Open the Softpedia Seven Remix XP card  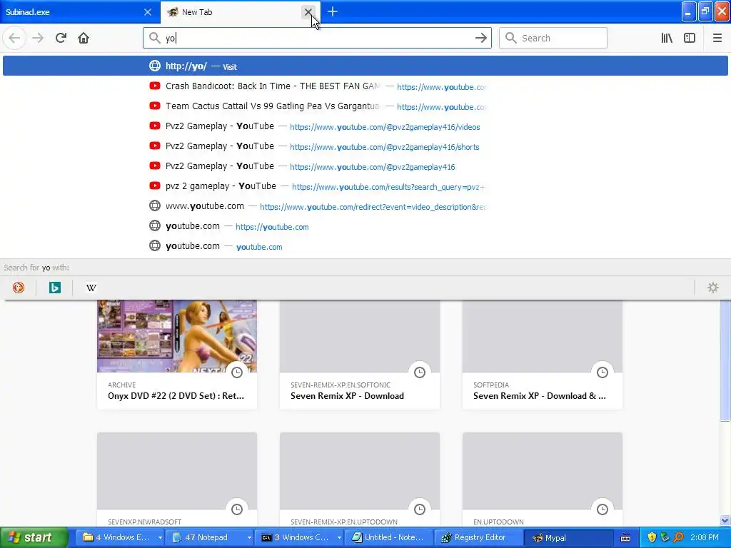[543, 355]
